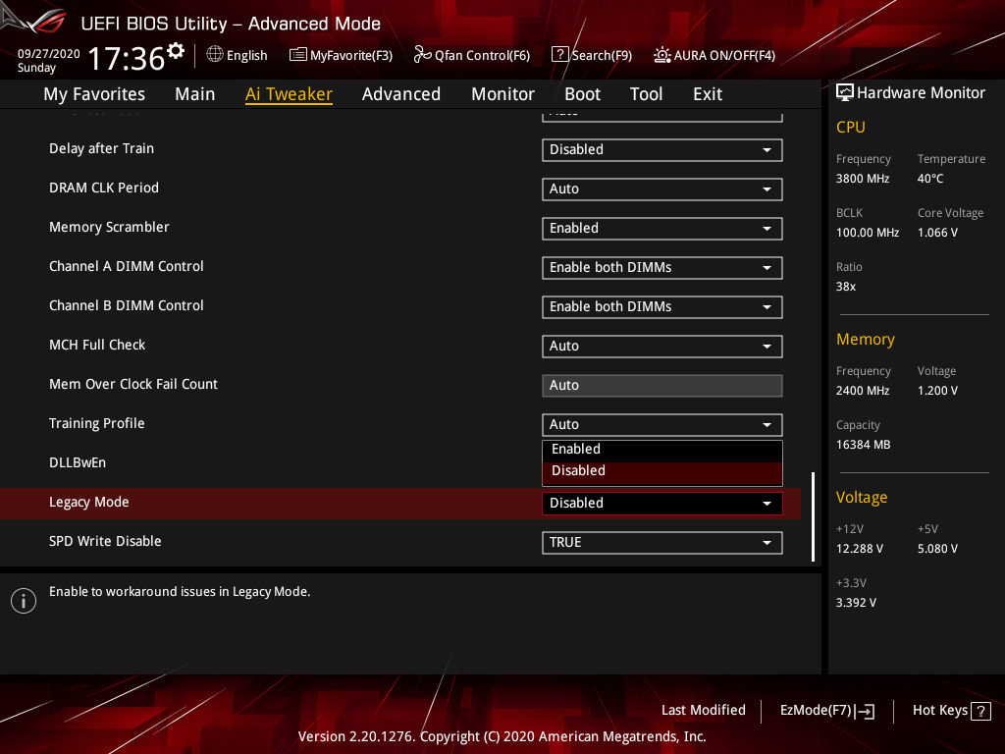
Task: Open Qfan Control fan icon
Action: click(423, 55)
